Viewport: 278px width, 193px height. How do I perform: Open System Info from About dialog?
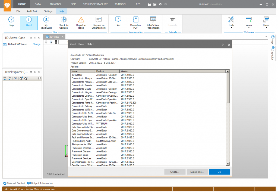[x=197, y=172]
